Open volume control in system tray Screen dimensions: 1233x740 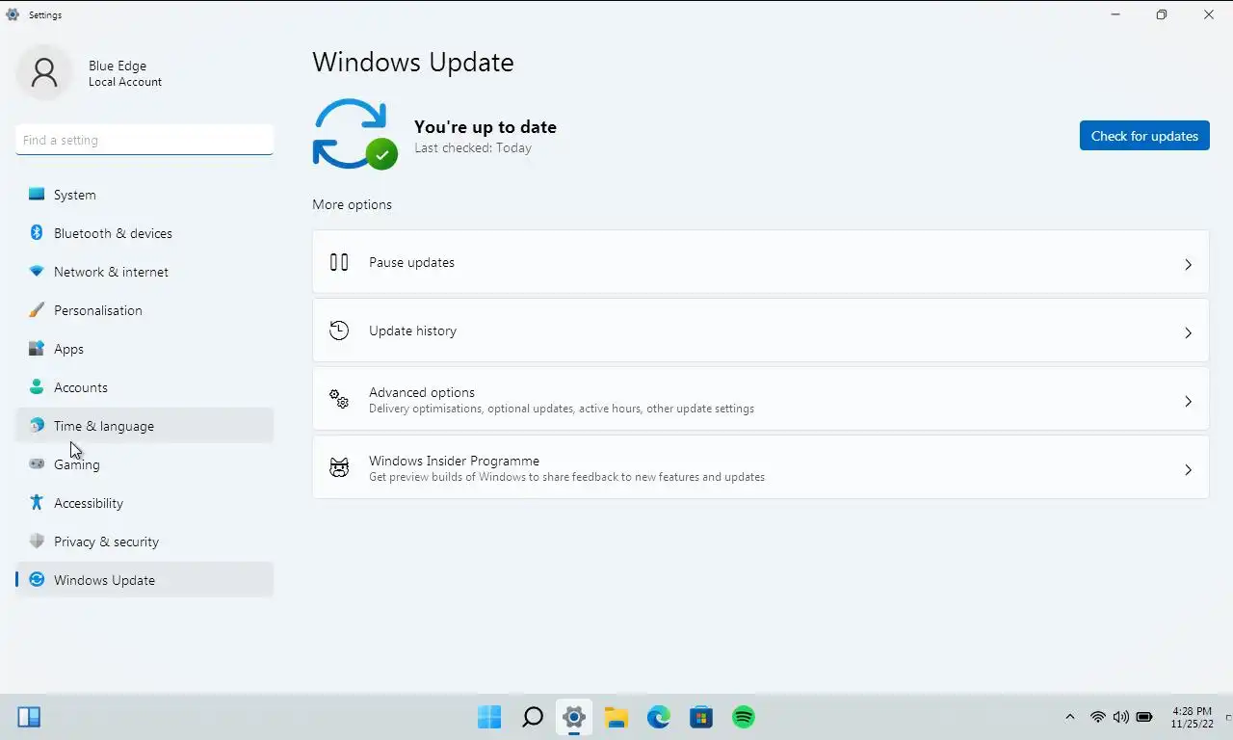pyautogui.click(x=1121, y=717)
